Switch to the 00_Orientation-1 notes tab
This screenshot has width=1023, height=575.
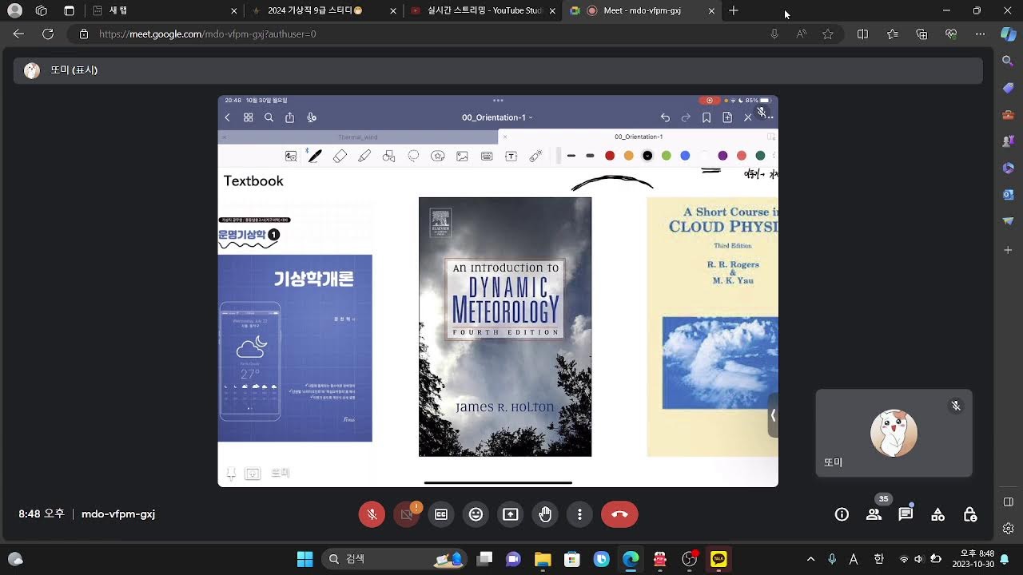pyautogui.click(x=638, y=137)
